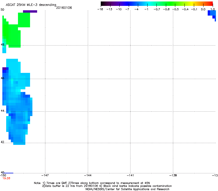
Task: Click the color bar label -1
Action: (146, 9)
